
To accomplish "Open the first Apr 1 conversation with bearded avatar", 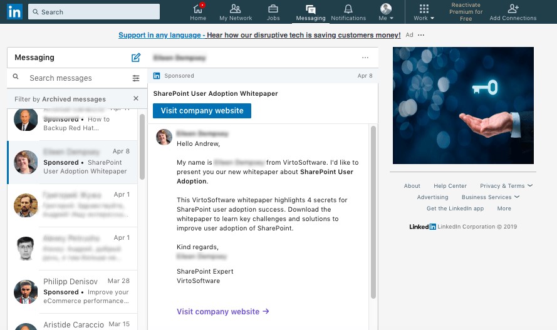I will [x=73, y=205].
